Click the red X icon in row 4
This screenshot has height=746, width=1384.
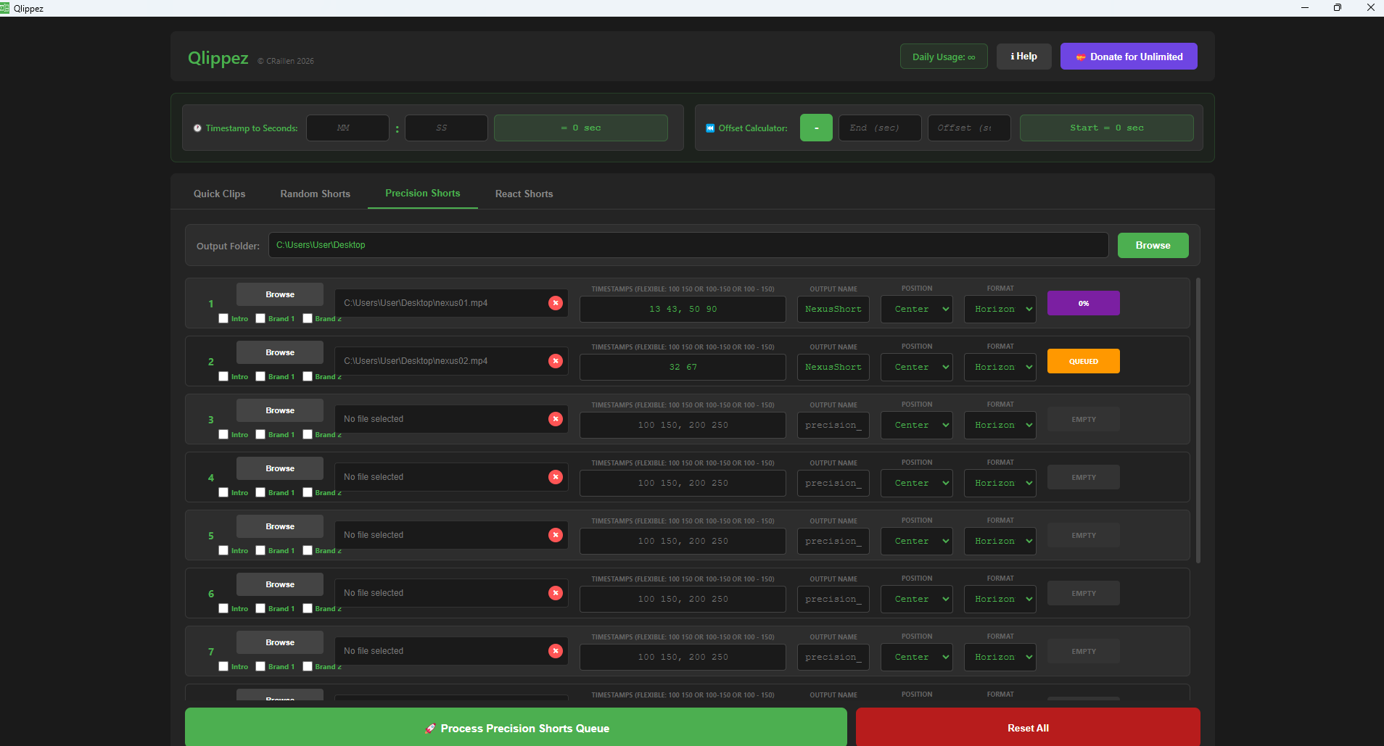click(556, 477)
